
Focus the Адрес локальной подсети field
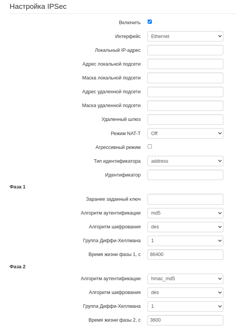[x=185, y=64]
